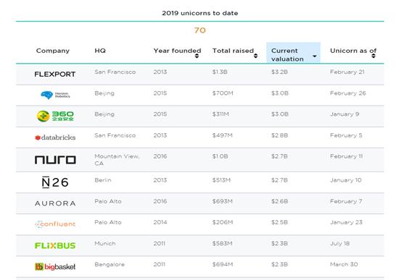The image size is (402, 280).
Task: Open the Nuro logo
Action: (55, 160)
